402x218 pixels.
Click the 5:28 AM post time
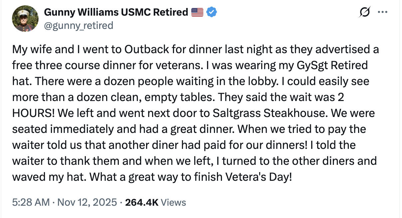31,202
